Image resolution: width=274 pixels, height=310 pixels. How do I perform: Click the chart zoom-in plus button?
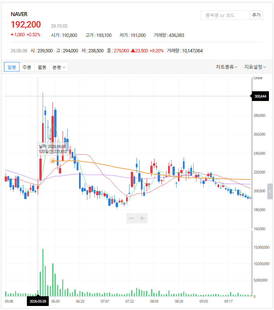142,218
